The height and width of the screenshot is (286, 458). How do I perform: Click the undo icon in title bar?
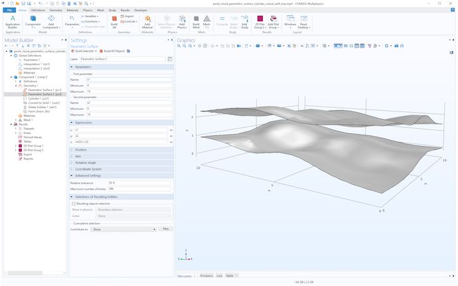[40, 3]
